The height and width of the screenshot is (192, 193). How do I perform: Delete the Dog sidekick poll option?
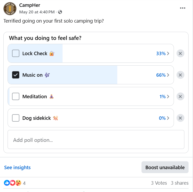[x=180, y=118]
